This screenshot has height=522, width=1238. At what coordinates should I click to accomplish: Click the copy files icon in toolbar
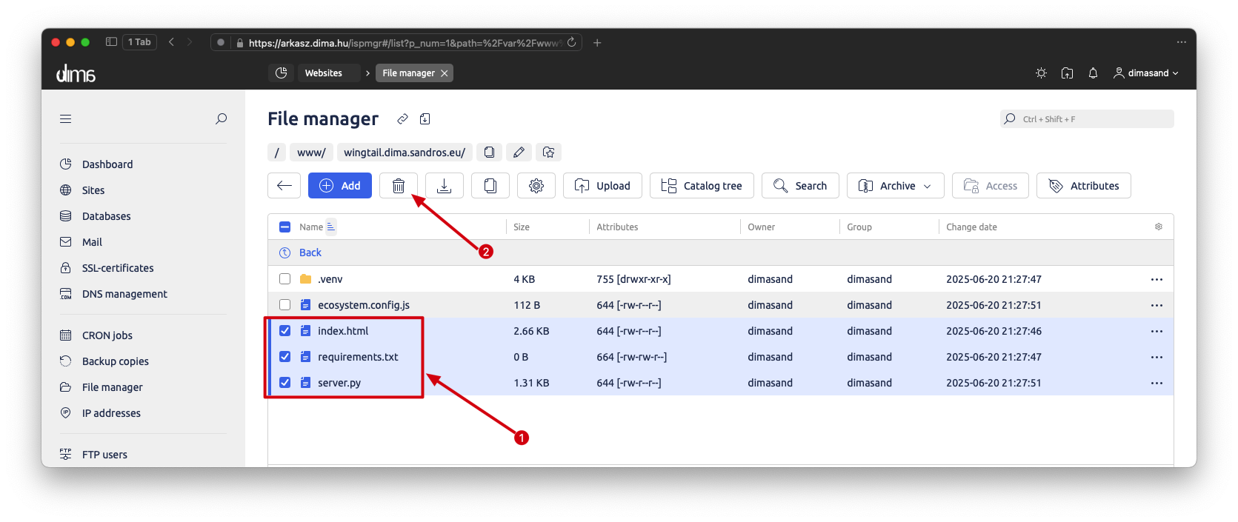pyautogui.click(x=490, y=186)
